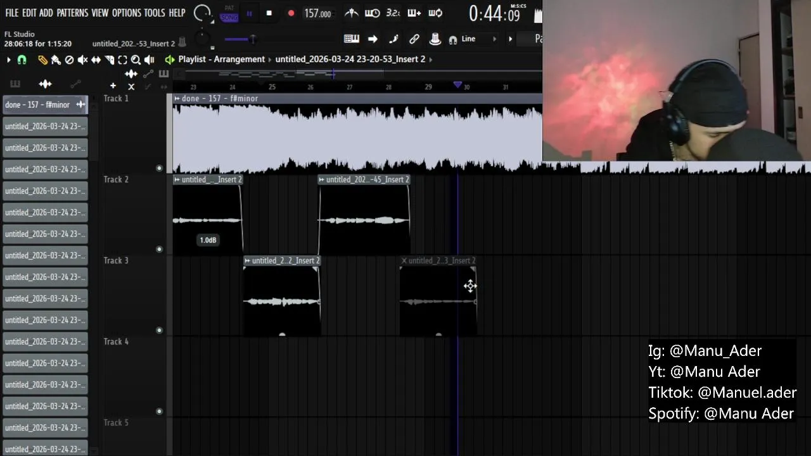
Task: Click the step editing arrow icon
Action: [x=373, y=39]
